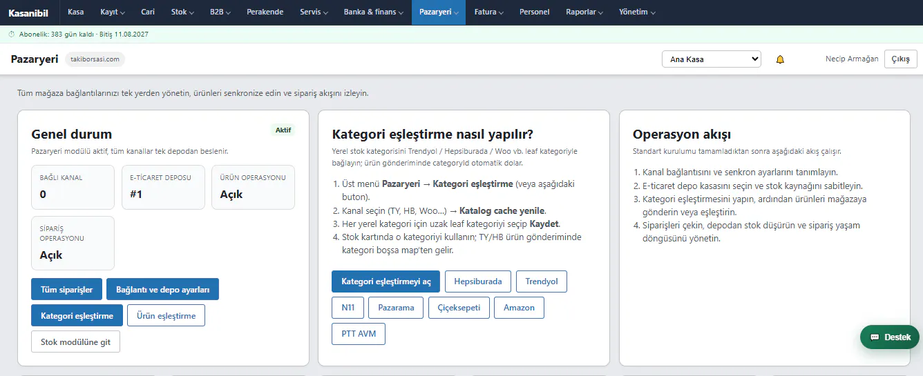This screenshot has width=923, height=376.
Task: Expand the Servis menu
Action: pyautogui.click(x=314, y=12)
